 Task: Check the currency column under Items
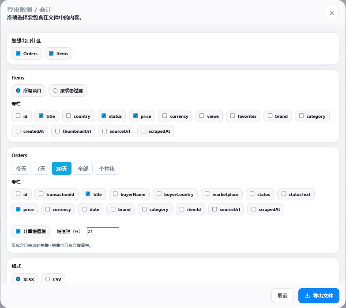(x=165, y=116)
